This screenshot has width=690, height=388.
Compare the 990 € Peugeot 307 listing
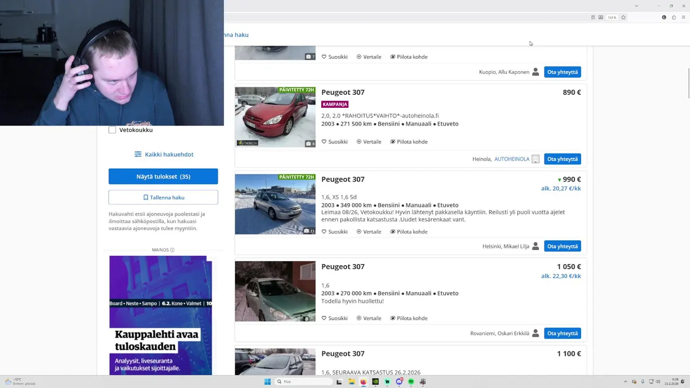(x=369, y=232)
